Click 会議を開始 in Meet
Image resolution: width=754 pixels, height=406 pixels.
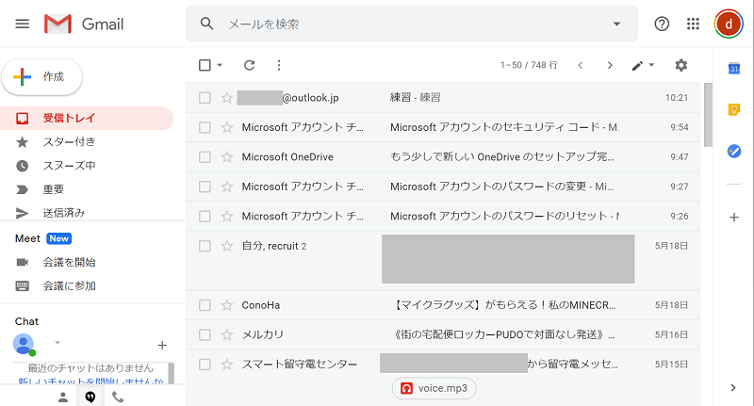[69, 262]
